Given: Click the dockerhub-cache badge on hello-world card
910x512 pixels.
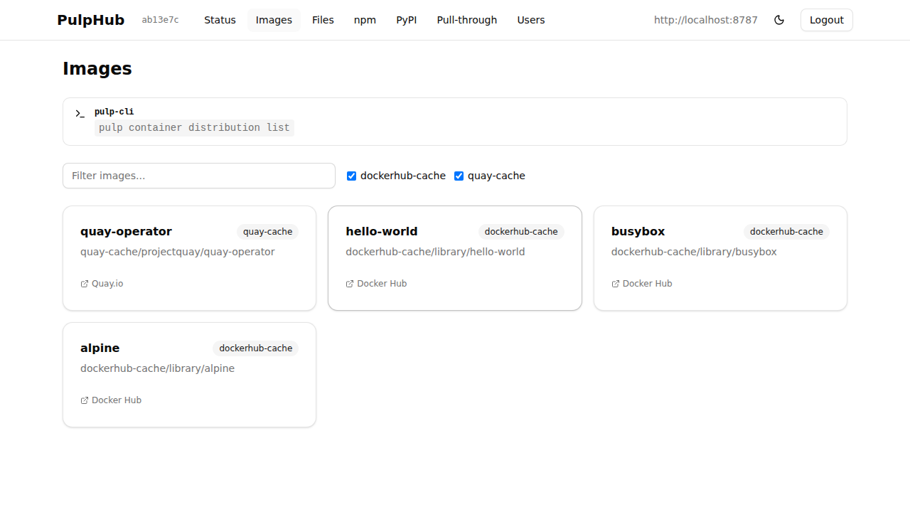Looking at the screenshot, I should point(521,231).
